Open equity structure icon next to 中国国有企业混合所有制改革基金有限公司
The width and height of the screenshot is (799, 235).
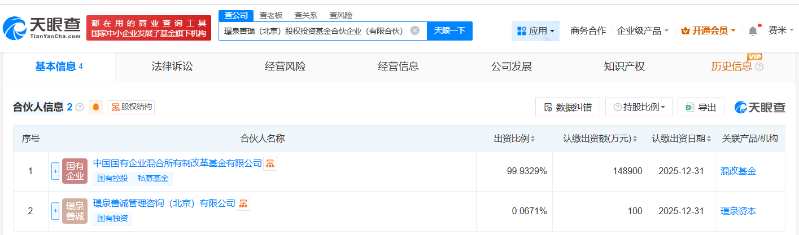coord(270,163)
